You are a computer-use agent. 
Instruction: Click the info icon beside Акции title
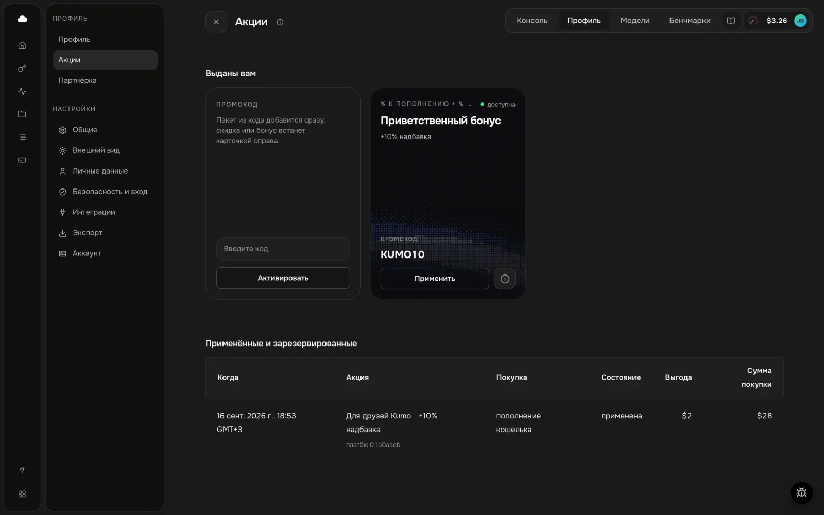pos(280,22)
